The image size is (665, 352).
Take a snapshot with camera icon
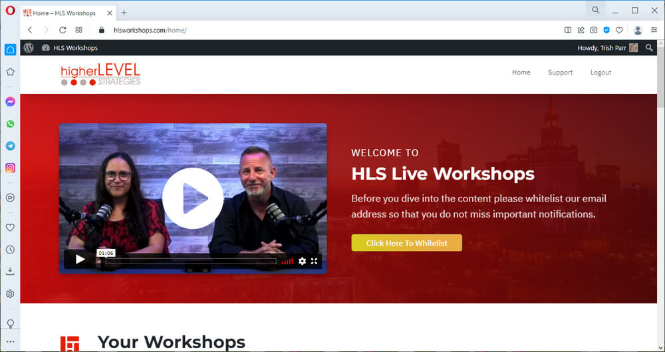click(594, 30)
